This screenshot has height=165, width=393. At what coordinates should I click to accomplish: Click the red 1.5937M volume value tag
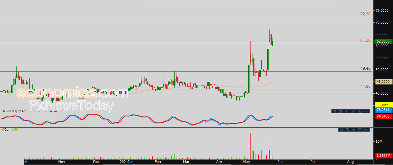point(383,156)
